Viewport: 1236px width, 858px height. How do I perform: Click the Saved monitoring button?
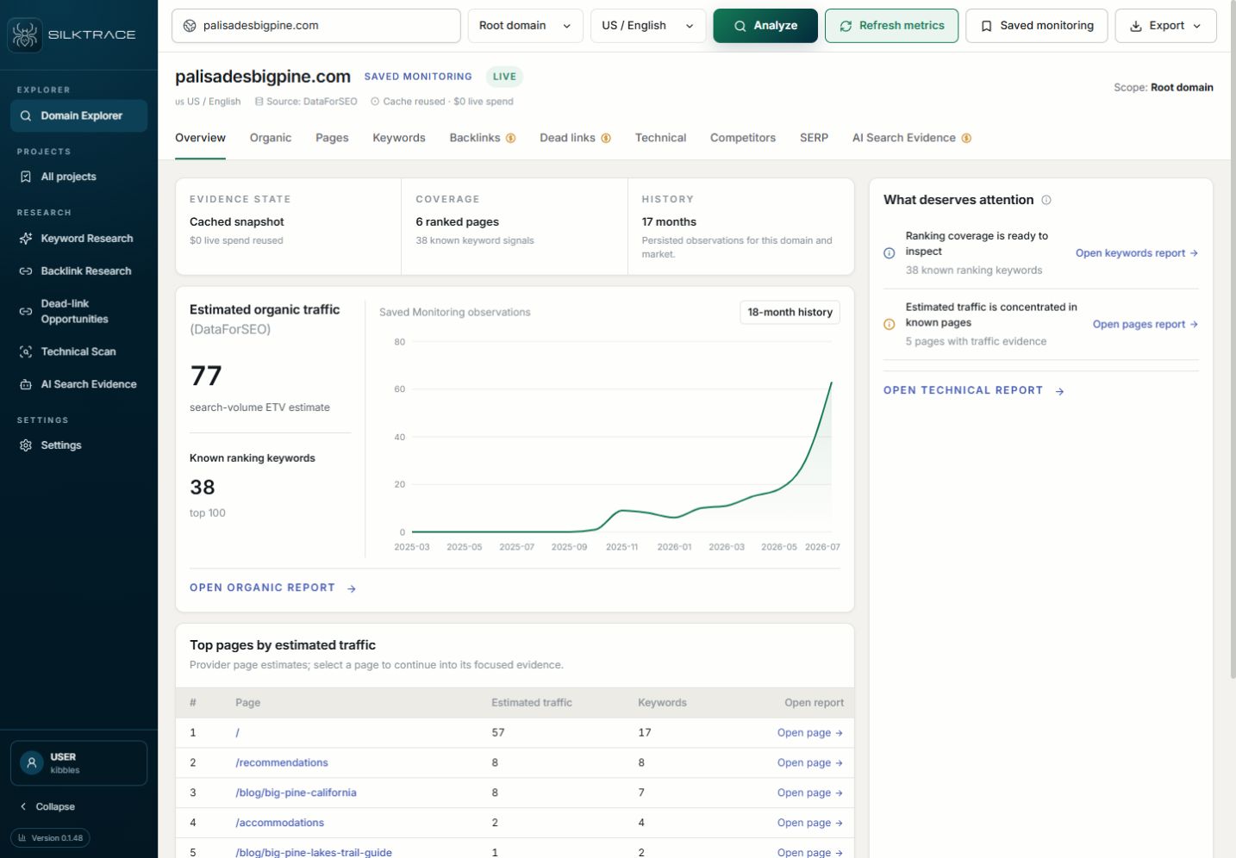point(1037,26)
